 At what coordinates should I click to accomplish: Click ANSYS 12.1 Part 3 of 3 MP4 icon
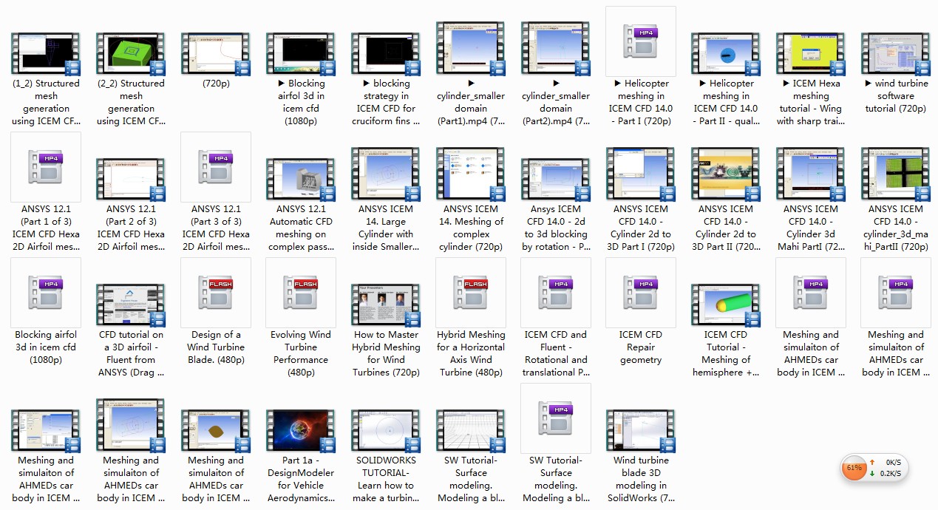[216, 166]
